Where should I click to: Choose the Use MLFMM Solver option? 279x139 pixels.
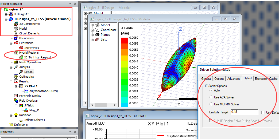211,104
